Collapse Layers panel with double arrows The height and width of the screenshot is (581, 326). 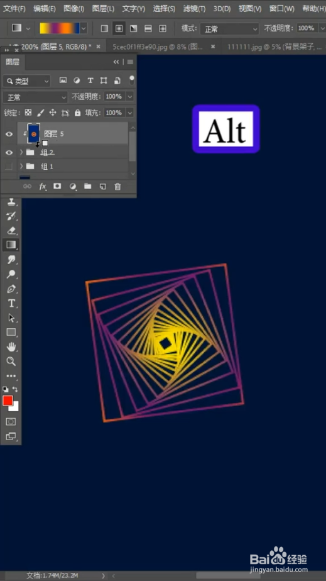116,62
